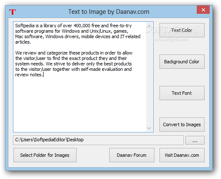Open the Background Color picker
This screenshot has width=221, height=179.
182,62
